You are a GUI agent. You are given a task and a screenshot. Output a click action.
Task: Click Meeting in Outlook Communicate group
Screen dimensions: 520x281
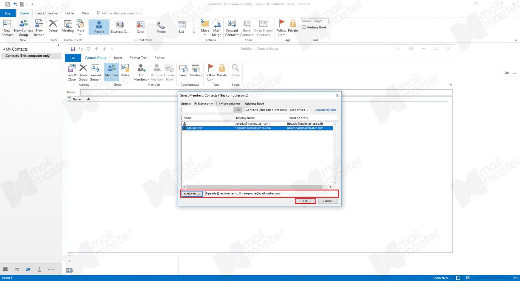point(68,26)
